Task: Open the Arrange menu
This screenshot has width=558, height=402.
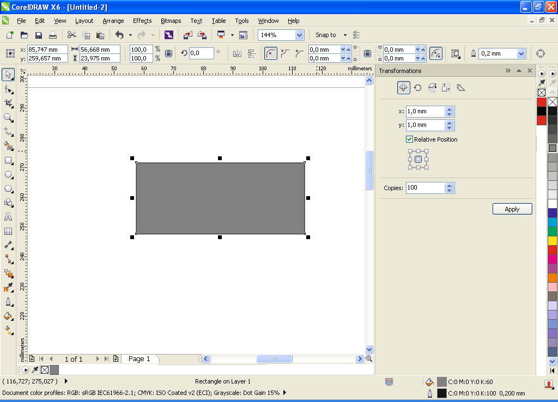Action: (x=113, y=21)
